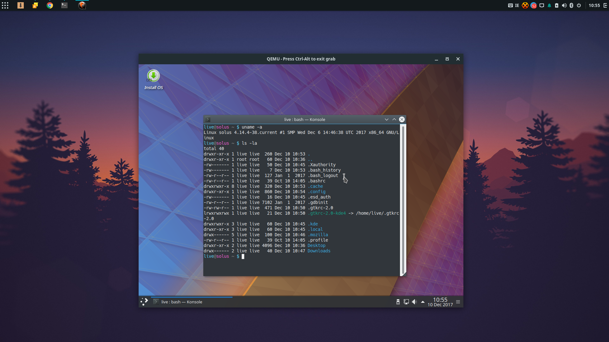Launch Google Chrome from the top panel

pos(50,5)
